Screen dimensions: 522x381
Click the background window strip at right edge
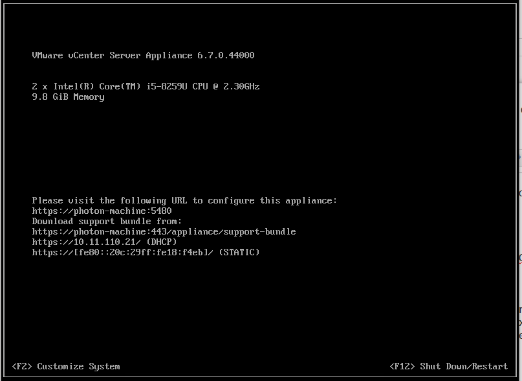(x=519, y=194)
